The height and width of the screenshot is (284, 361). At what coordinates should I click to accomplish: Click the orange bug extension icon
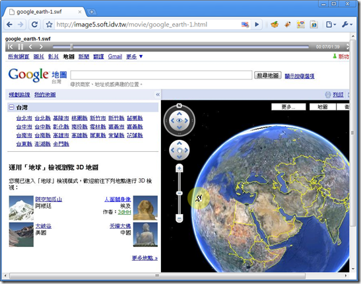point(288,24)
